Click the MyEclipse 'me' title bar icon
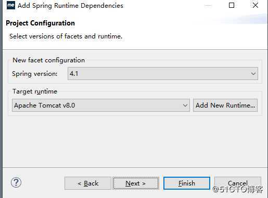The width and height of the screenshot is (268, 198). [x=11, y=5]
